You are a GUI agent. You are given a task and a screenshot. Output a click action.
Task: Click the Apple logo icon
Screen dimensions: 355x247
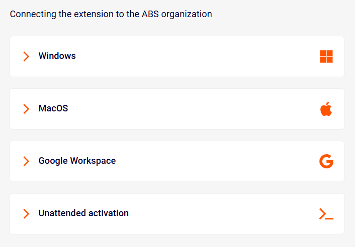[x=326, y=109]
